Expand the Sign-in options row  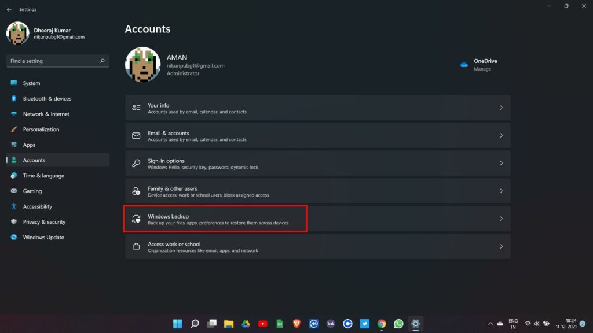tap(317, 163)
